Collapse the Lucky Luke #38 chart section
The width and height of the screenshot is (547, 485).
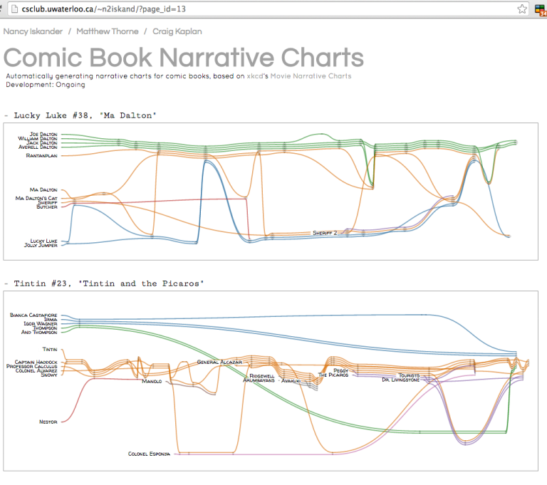coord(6,115)
